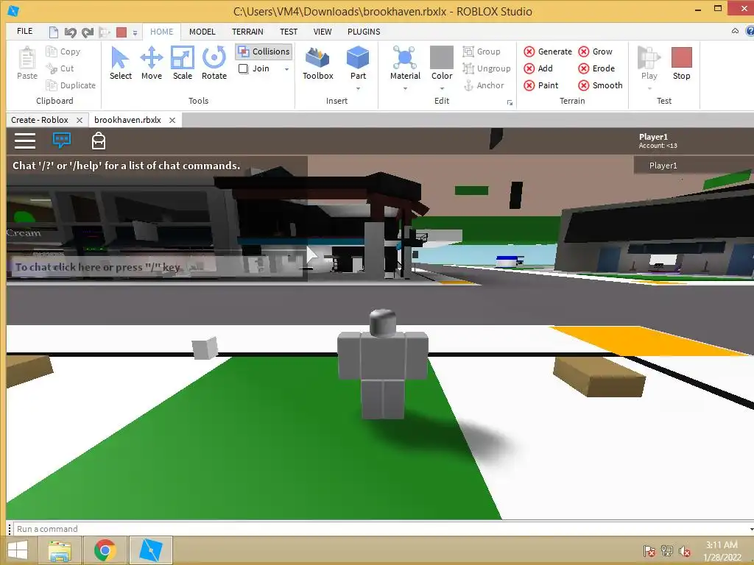Click terrain Add button
Image resolution: width=754 pixels, height=565 pixels.
tap(538, 68)
